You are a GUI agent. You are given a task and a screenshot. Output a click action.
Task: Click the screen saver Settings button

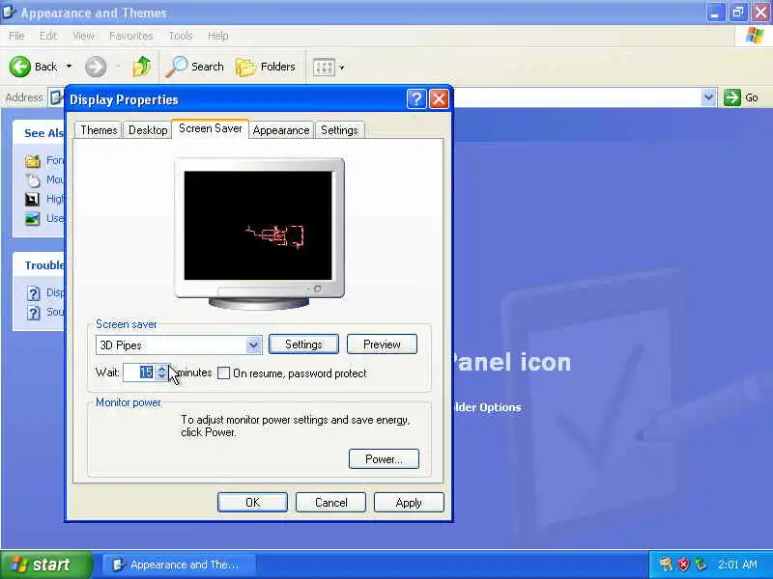pos(303,345)
